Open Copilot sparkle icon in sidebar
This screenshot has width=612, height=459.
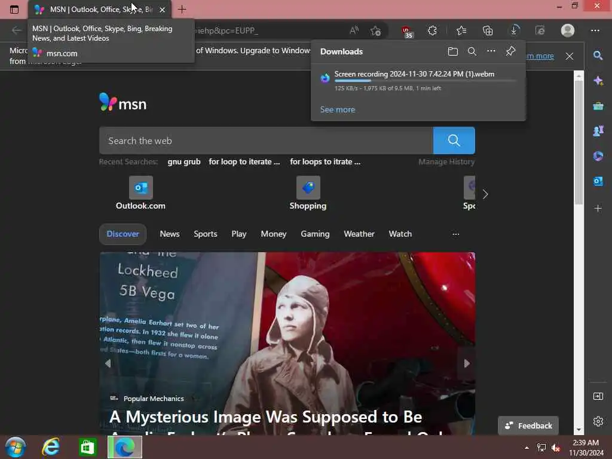[x=598, y=81]
